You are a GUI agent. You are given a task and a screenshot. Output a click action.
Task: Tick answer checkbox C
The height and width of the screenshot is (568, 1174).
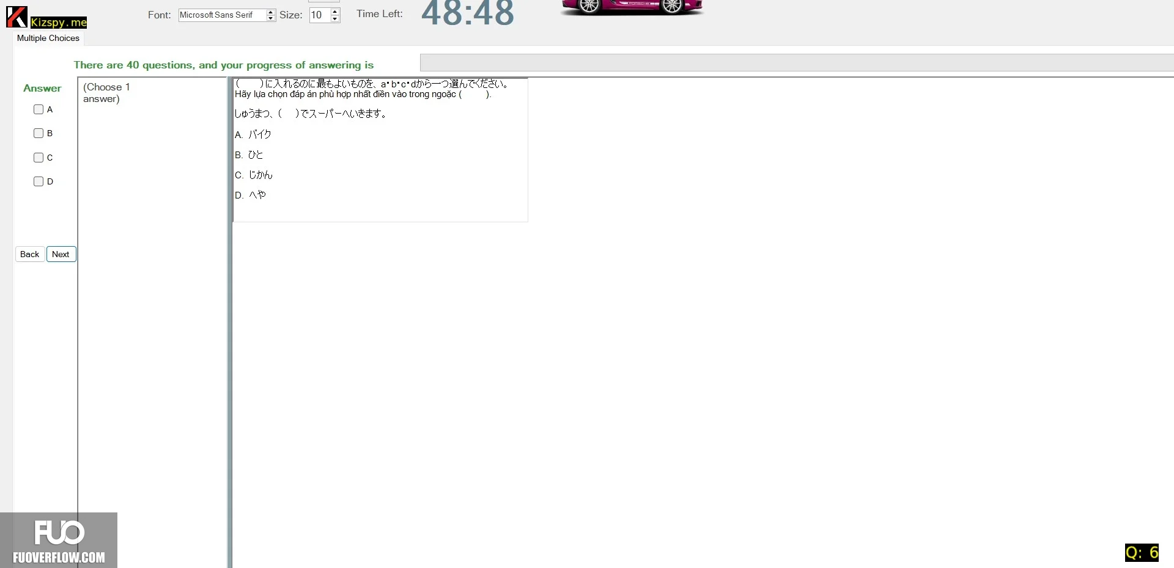click(x=39, y=158)
